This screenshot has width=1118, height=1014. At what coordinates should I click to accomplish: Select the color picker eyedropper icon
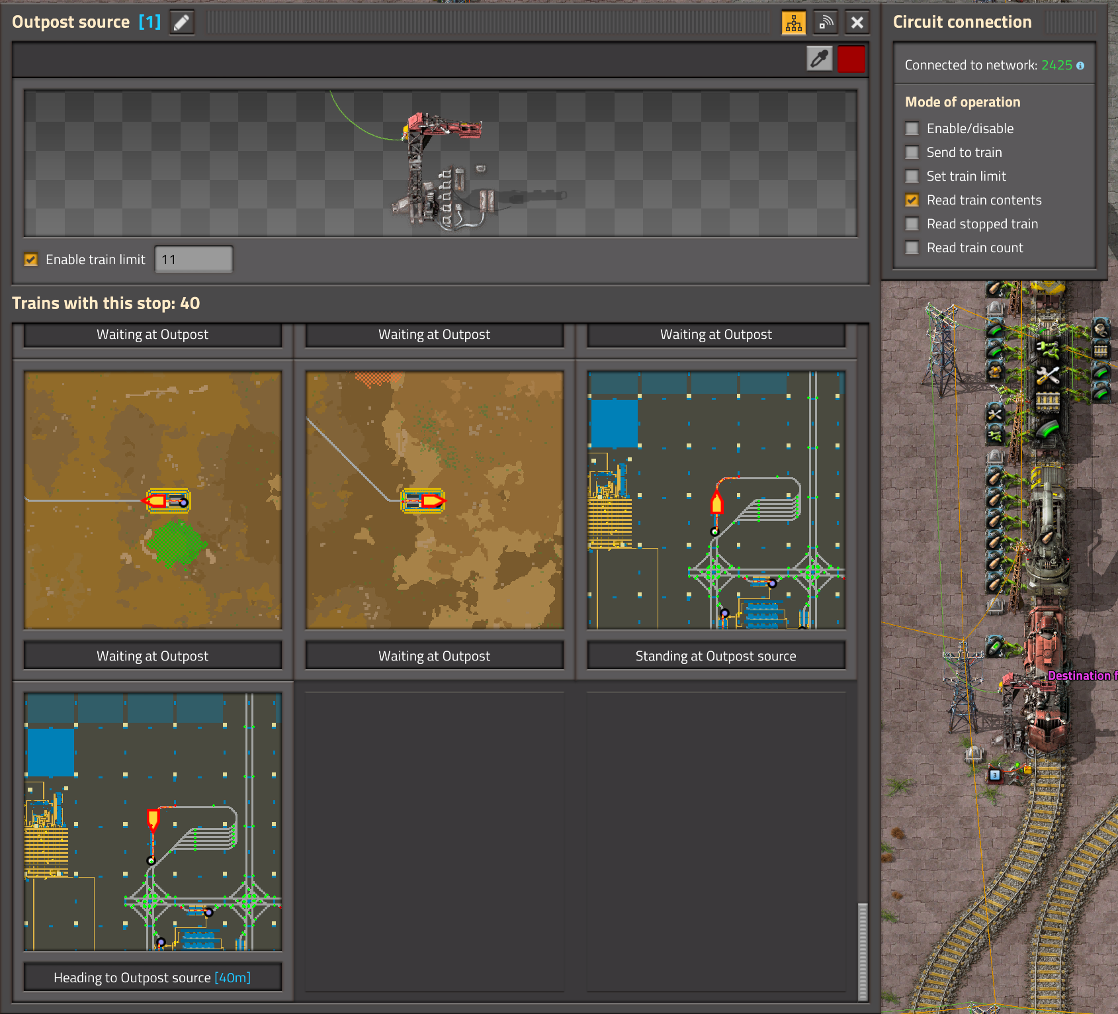(820, 59)
